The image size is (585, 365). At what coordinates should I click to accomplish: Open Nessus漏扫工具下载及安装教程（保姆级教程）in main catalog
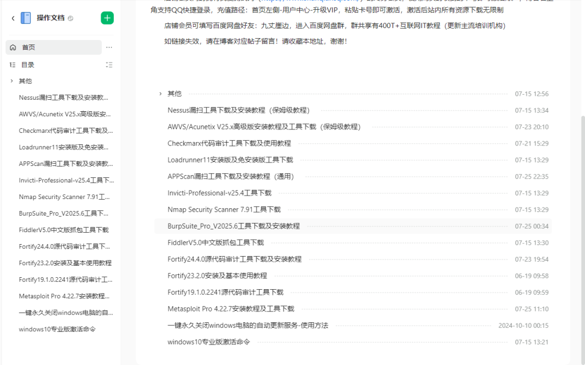(238, 110)
